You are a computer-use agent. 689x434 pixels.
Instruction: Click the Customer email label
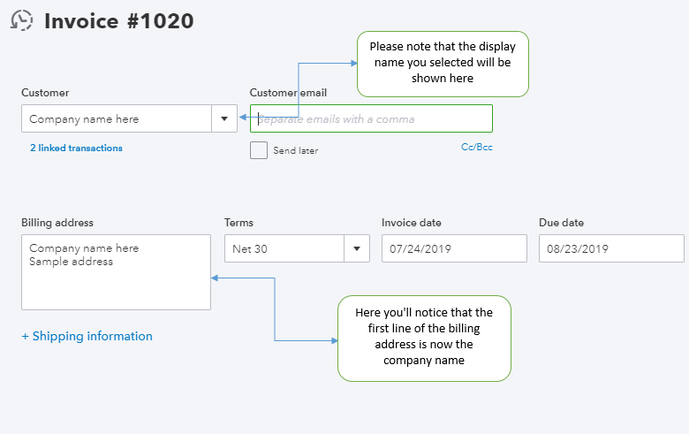click(288, 93)
